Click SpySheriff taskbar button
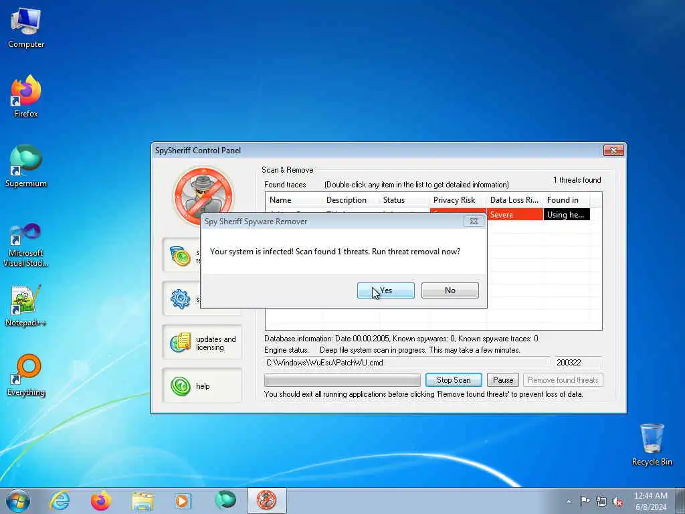Viewport: 685px width, 514px height. (266, 501)
